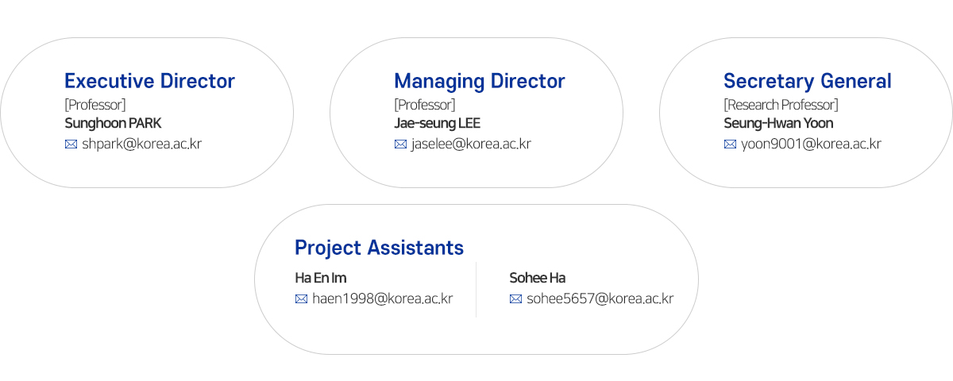Click the [Research Professor] title label
This screenshot has height=381, width=953.
(x=781, y=105)
